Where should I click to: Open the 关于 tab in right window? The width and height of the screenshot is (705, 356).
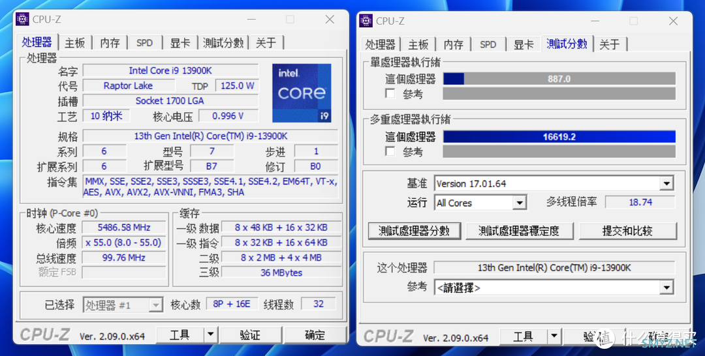[610, 44]
